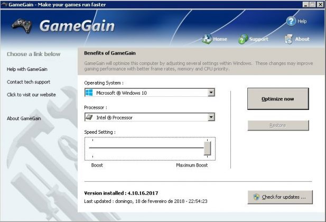
Task: Click Choose a link below heading
Action: pos(33,54)
